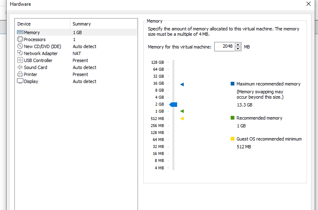
Task: Click the Processors summary value 1
Action: (x=74, y=39)
